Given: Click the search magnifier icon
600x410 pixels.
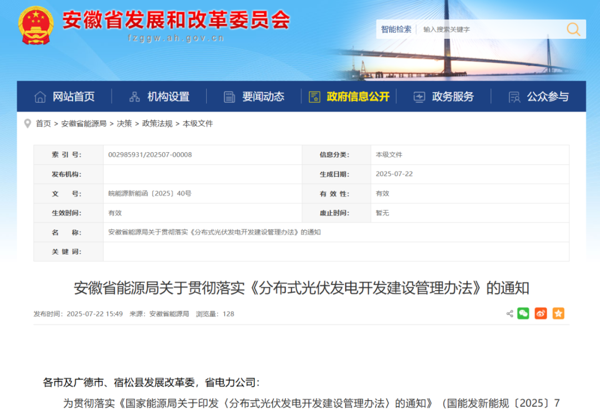Looking at the screenshot, I should pos(573,29).
